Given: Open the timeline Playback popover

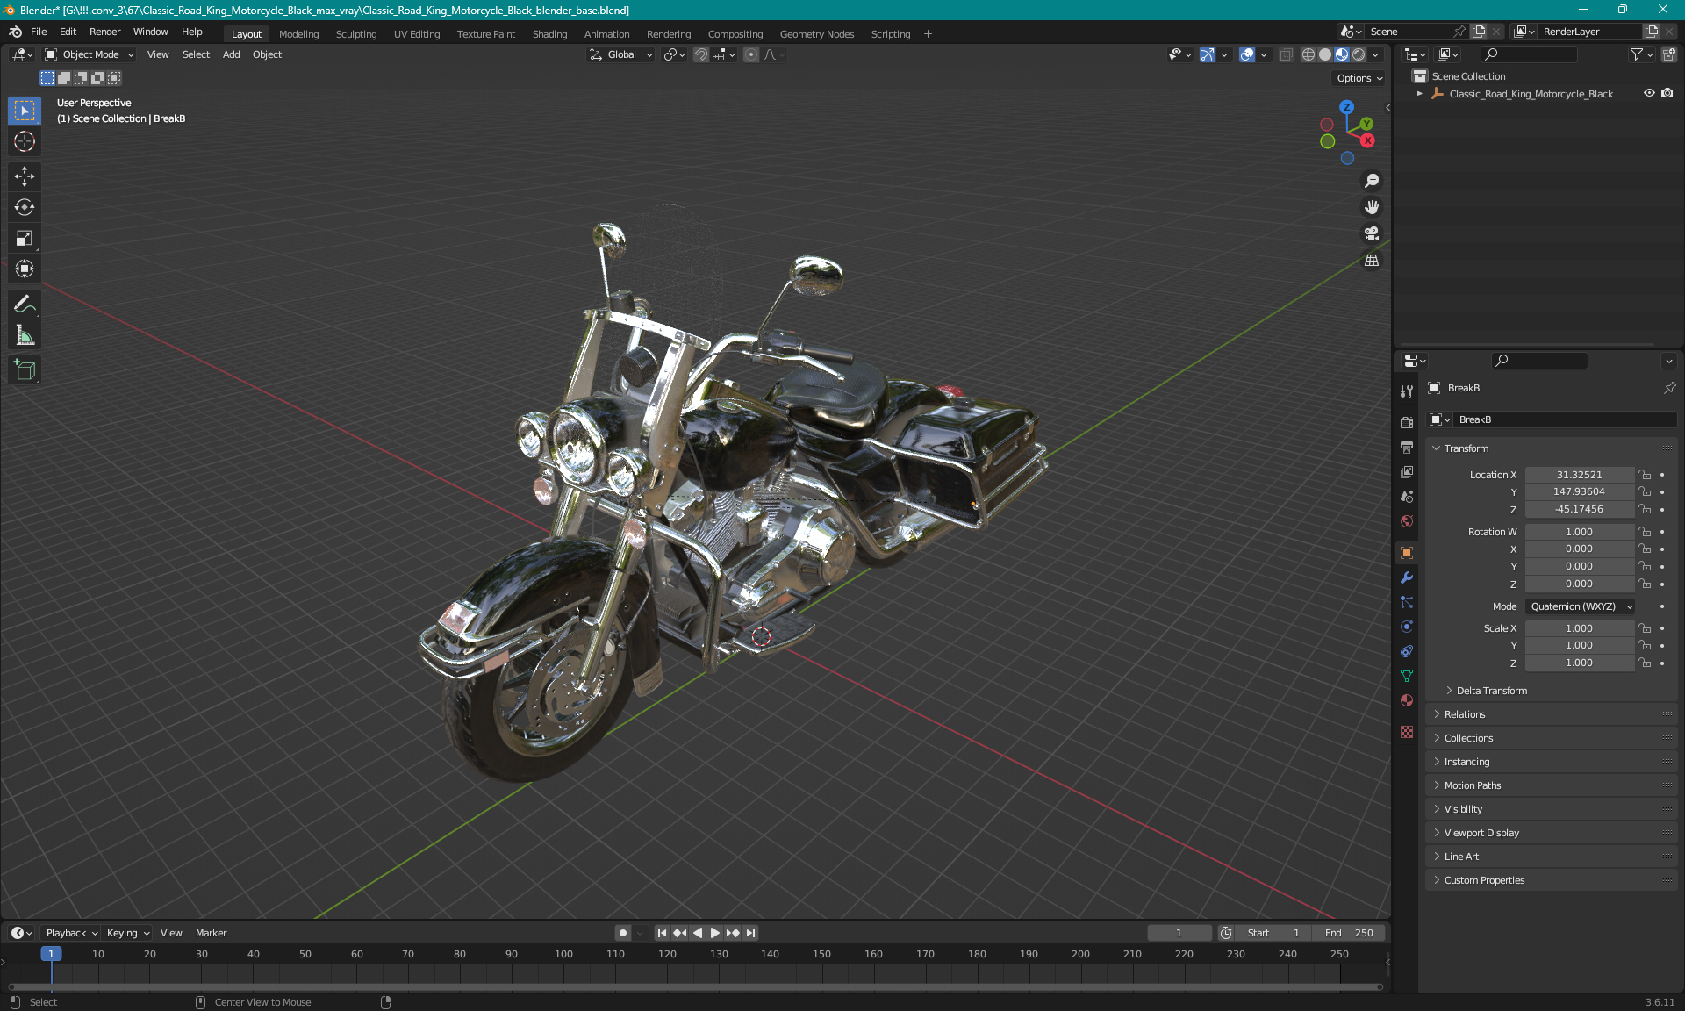Looking at the screenshot, I should pos(71,933).
